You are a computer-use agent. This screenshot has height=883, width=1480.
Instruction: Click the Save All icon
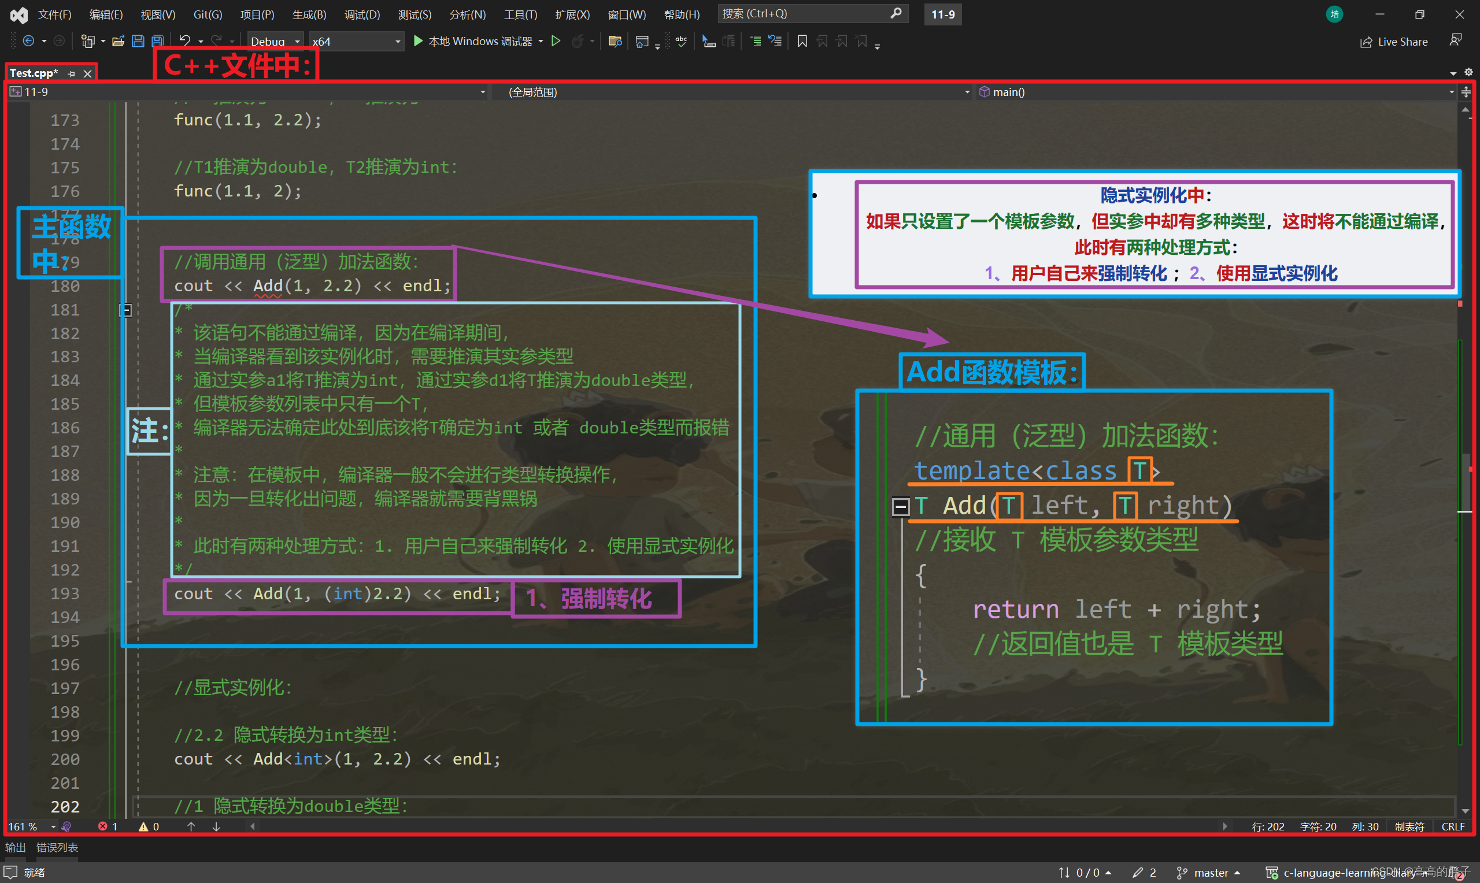click(158, 41)
